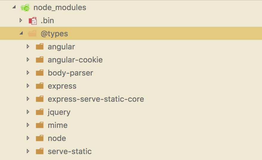Click the mime folder icon
The width and height of the screenshot is (262, 160).
click(x=40, y=125)
